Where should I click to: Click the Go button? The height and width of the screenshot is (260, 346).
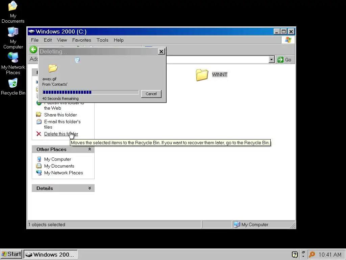click(284, 60)
